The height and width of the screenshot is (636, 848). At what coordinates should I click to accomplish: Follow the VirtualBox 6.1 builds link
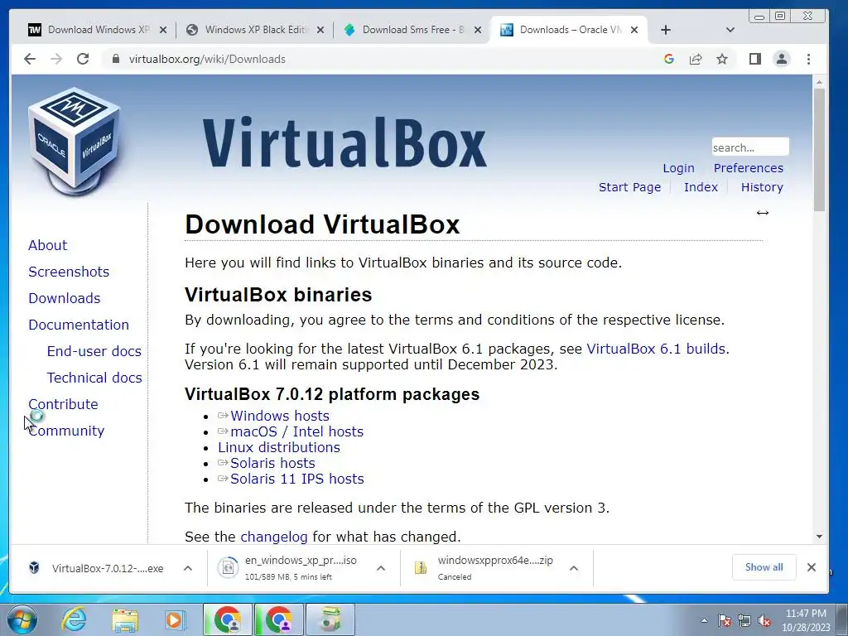point(656,349)
